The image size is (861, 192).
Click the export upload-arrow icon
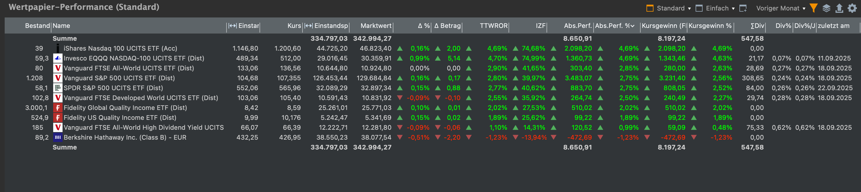tap(839, 8)
